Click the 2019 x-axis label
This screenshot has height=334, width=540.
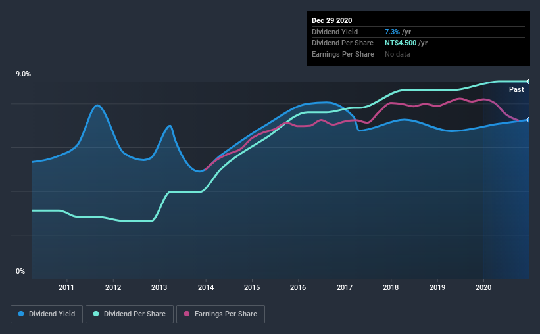[437, 287]
